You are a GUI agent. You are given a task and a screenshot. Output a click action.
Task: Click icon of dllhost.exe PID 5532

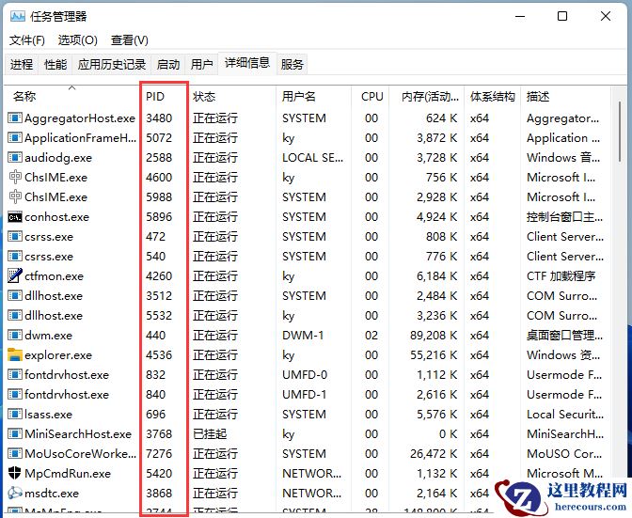point(15,315)
